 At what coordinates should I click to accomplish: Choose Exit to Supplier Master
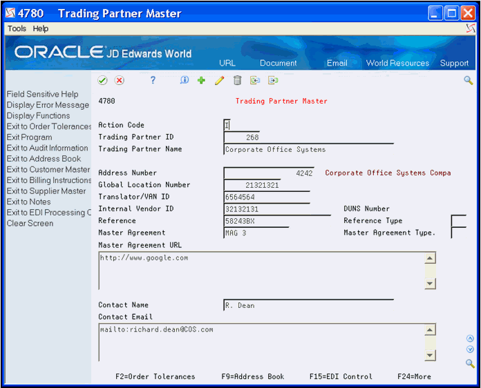[x=46, y=191]
